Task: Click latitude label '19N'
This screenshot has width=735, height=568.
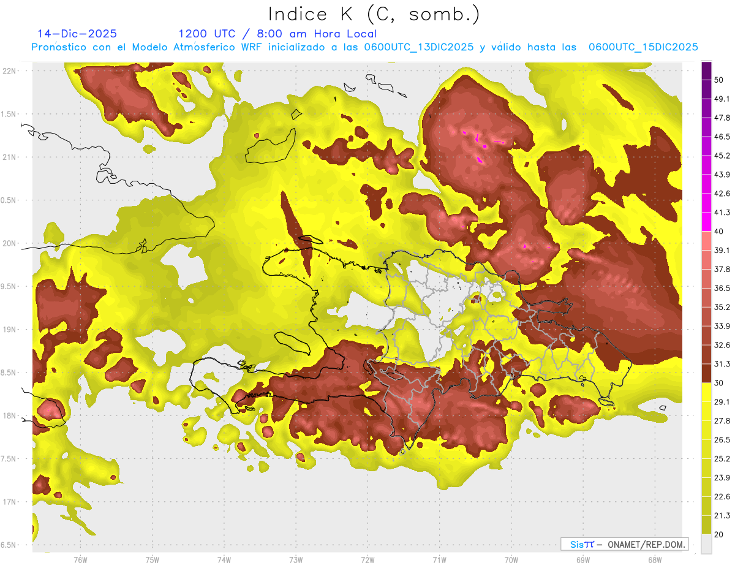Action: point(9,329)
